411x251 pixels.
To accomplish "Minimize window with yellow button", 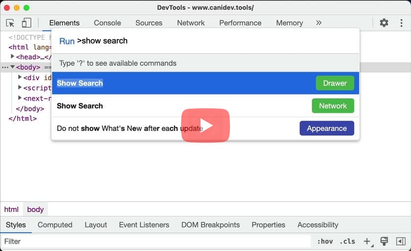I will pyautogui.click(x=17, y=8).
